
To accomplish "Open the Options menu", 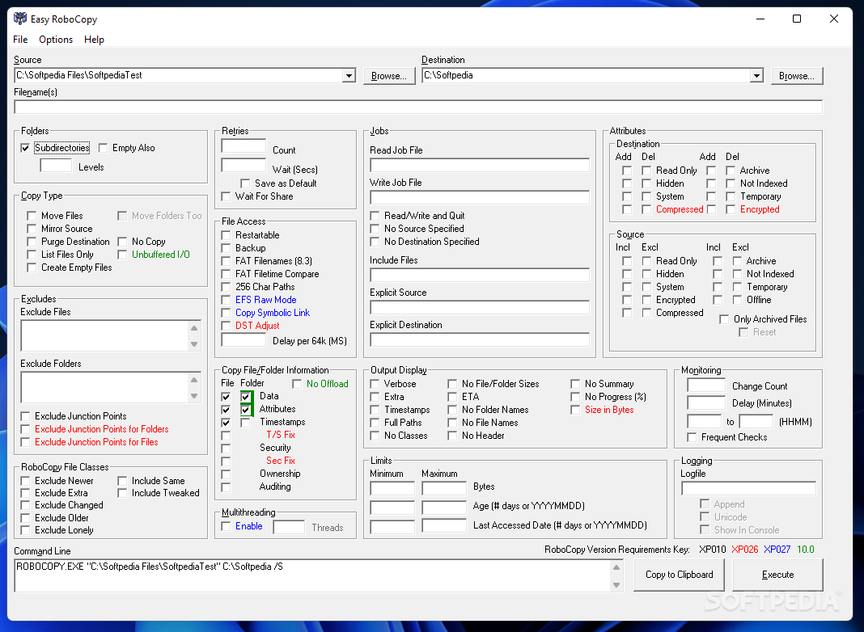I will (x=56, y=39).
